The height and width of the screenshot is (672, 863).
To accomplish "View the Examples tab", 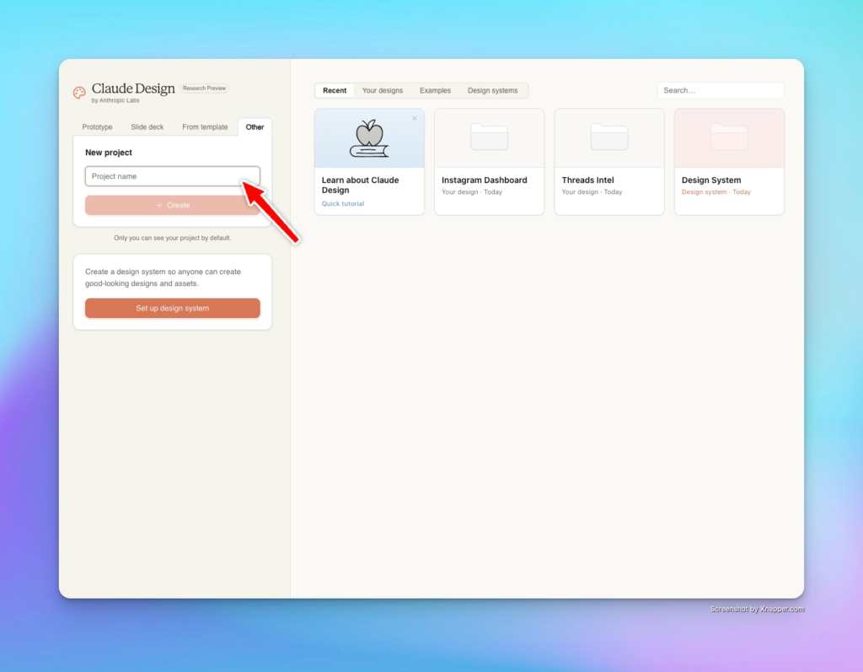I will (435, 91).
